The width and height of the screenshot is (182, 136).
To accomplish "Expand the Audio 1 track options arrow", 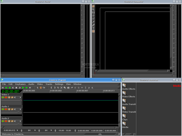I will pos(20,109).
